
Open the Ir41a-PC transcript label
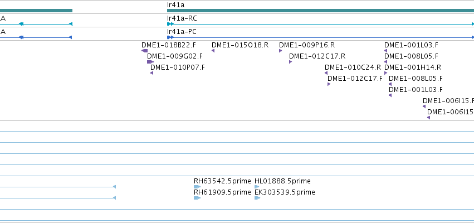tap(182, 32)
